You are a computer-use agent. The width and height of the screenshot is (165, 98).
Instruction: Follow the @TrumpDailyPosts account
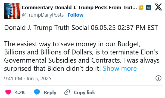pos(76,15)
